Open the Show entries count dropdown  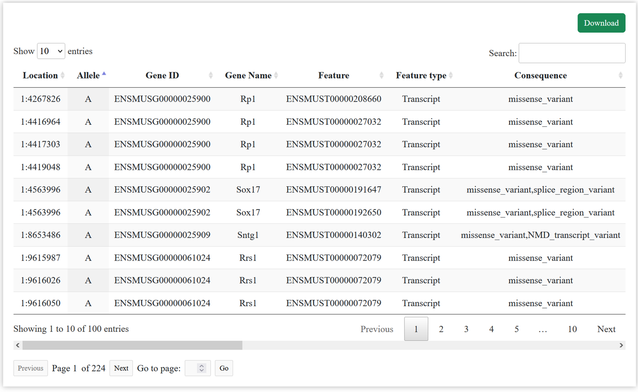[51, 51]
